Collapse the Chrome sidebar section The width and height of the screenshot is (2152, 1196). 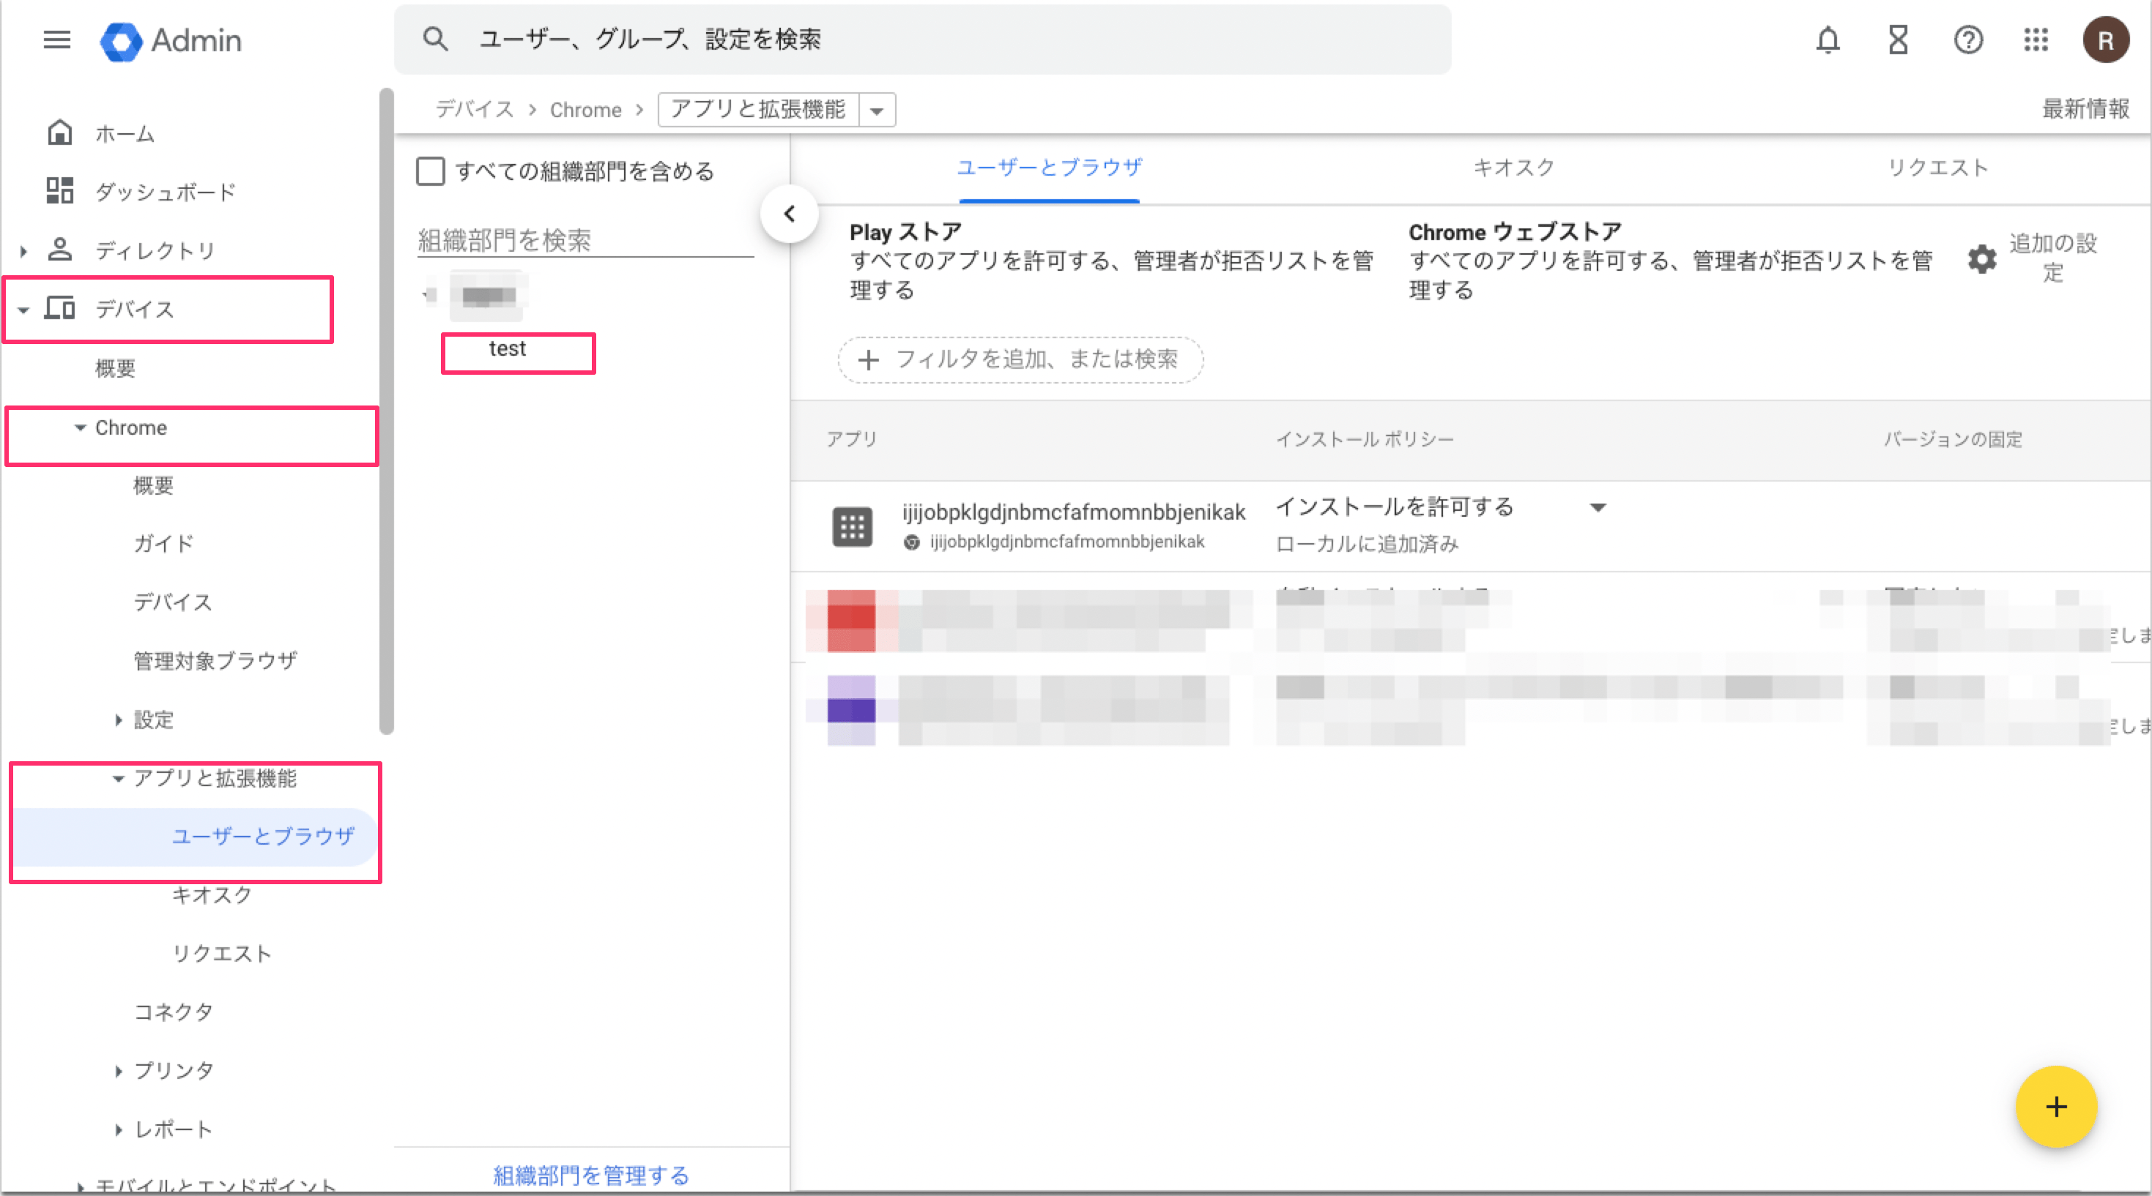(80, 427)
